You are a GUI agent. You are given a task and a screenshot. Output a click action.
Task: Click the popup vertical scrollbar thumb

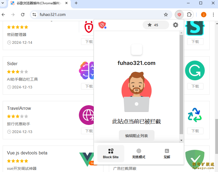181,84
